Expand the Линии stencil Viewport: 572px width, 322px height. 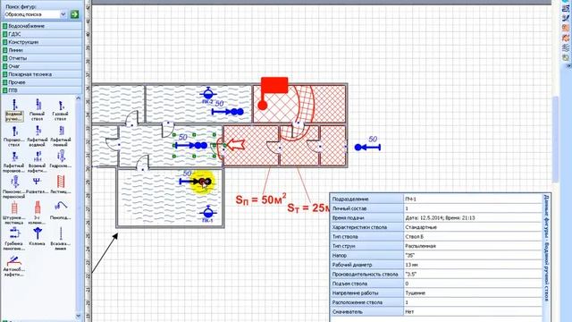pos(42,50)
